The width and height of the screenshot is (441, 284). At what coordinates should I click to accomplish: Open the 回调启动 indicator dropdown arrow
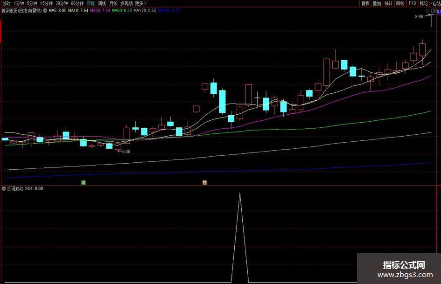pos(4,189)
